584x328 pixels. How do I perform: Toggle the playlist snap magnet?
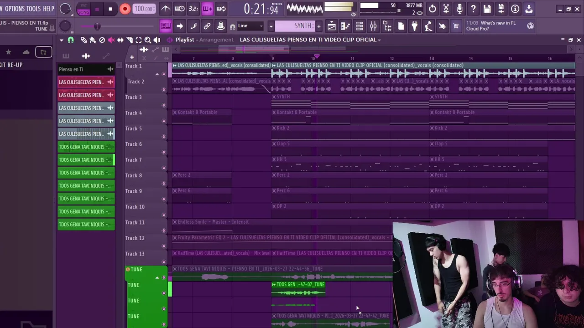click(71, 40)
